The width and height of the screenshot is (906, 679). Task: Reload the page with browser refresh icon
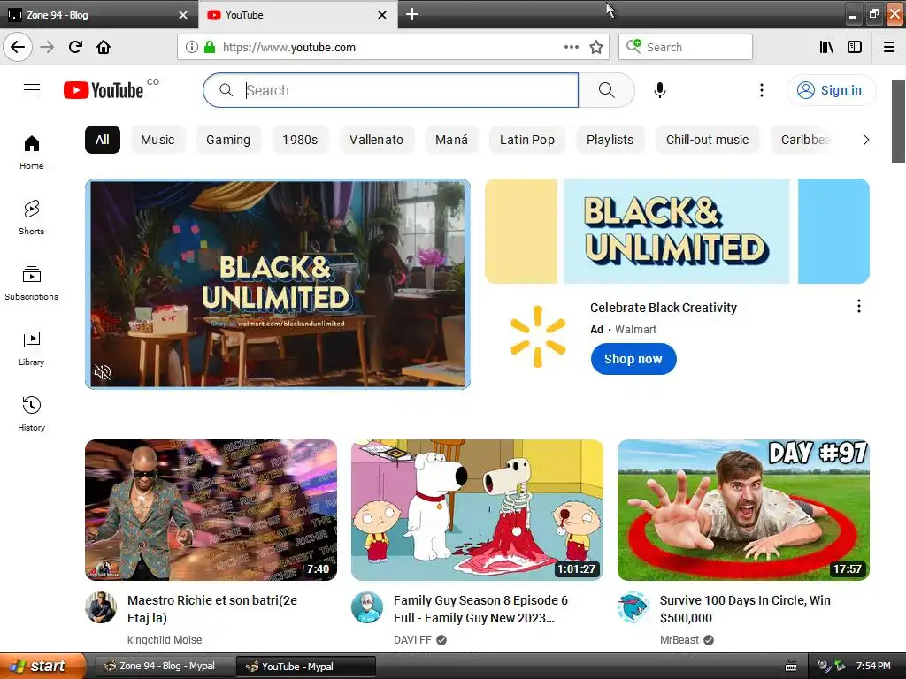75,47
